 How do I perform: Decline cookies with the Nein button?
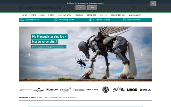click(x=92, y=8)
